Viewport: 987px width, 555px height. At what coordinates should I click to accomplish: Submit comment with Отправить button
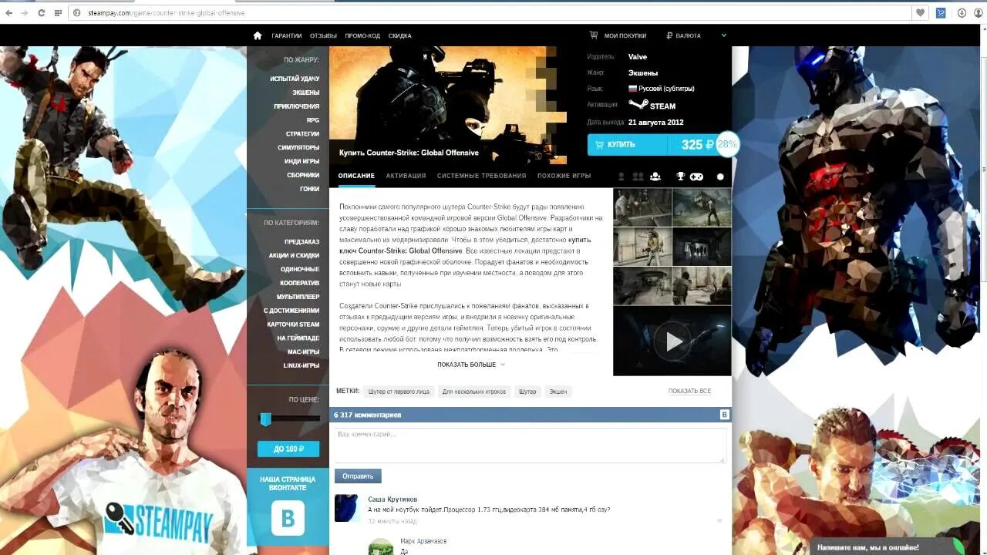coord(358,476)
